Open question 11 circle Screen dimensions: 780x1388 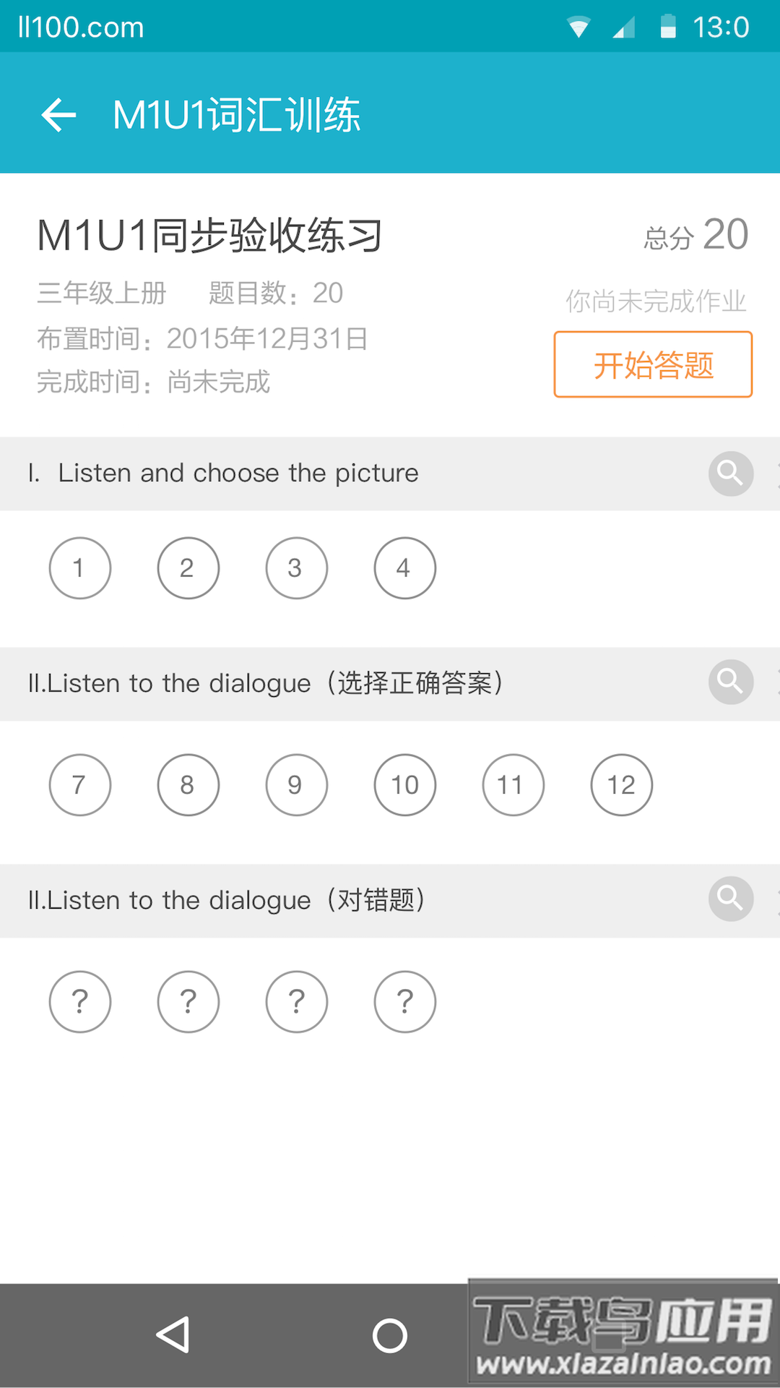(x=513, y=785)
